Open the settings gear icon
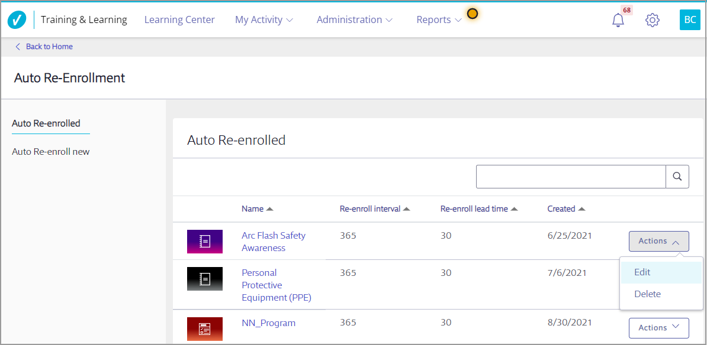The image size is (707, 345). point(652,20)
